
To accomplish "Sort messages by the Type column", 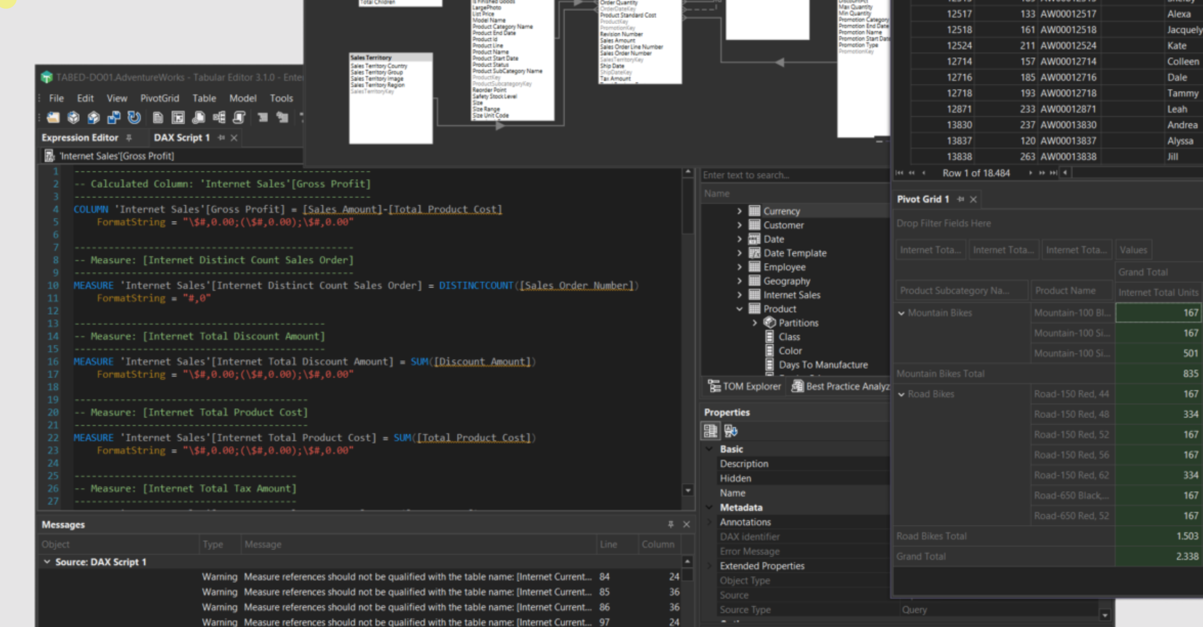I will [x=220, y=545].
